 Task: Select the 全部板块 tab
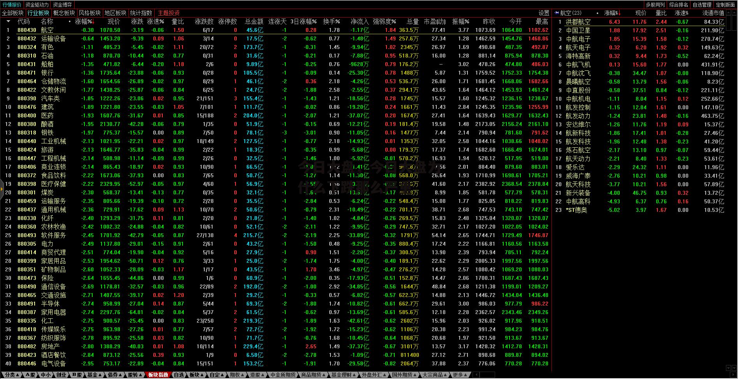(x=13, y=13)
